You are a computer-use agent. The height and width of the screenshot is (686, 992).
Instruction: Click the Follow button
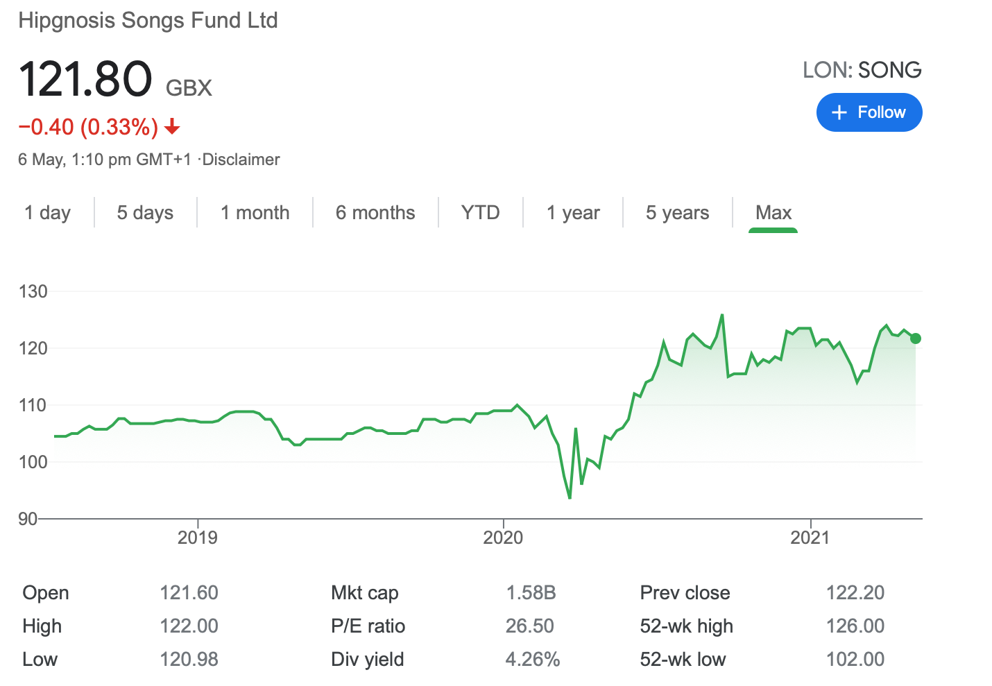(x=869, y=112)
